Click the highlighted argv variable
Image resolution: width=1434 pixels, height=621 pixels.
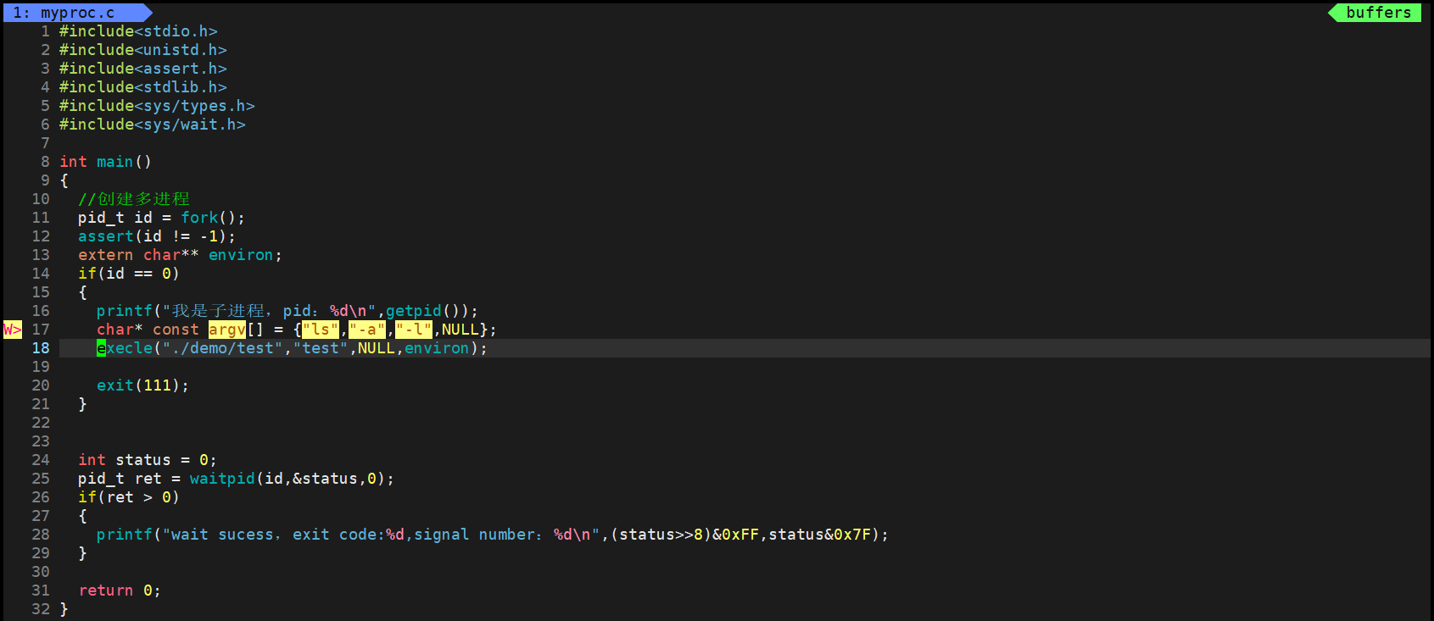pos(227,330)
